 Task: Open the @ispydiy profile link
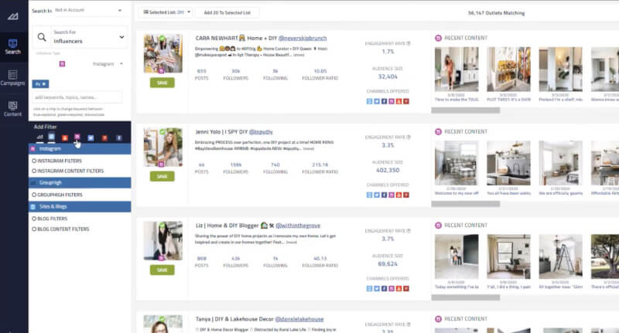point(261,132)
